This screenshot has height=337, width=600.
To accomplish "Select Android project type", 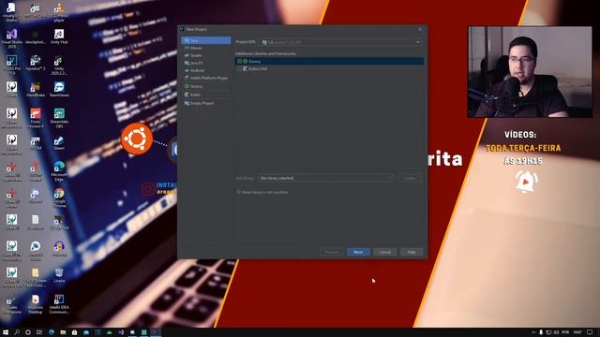I will (x=206, y=70).
